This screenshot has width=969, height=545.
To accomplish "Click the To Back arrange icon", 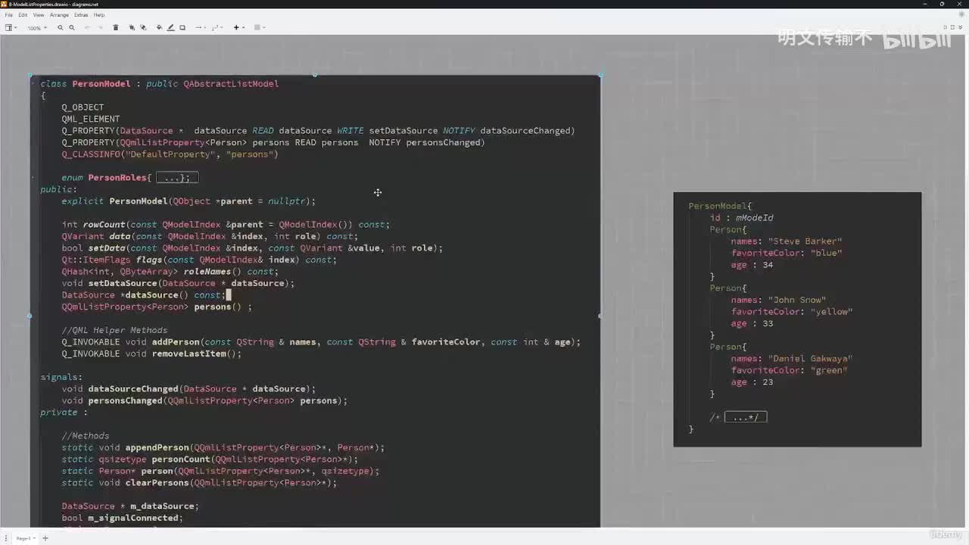I will [142, 28].
